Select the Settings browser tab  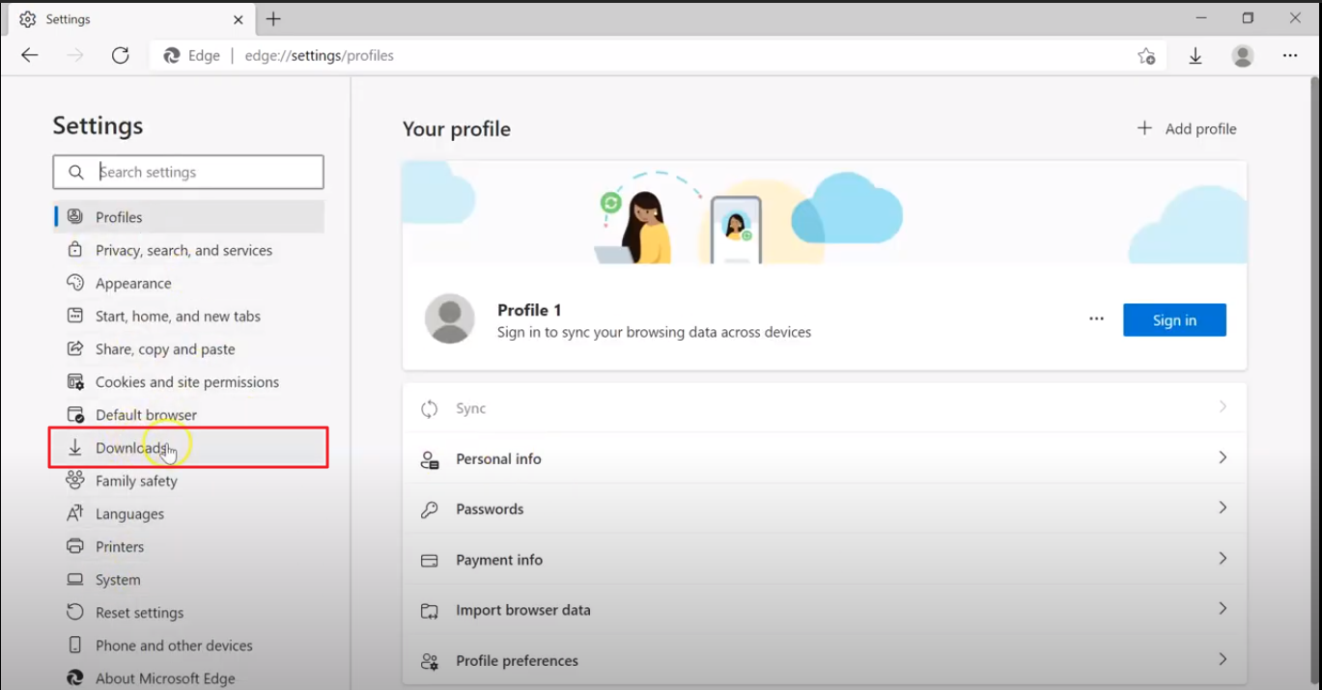click(x=133, y=19)
